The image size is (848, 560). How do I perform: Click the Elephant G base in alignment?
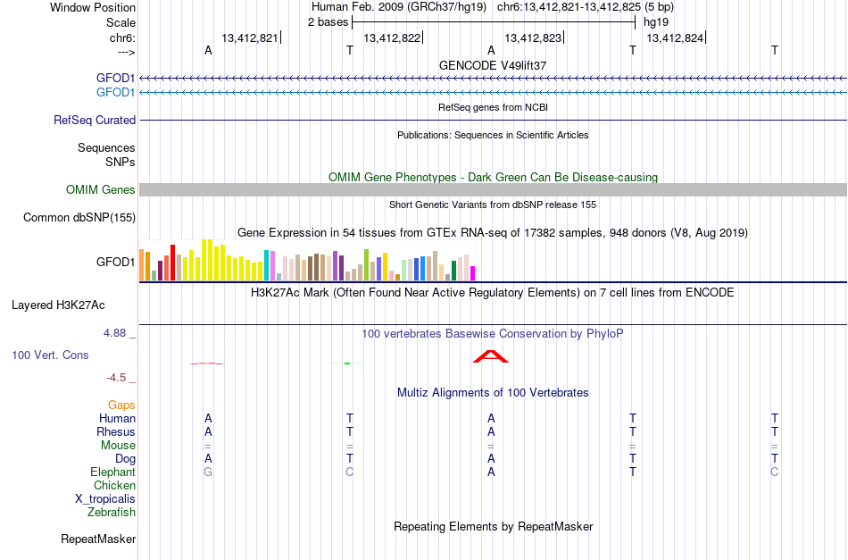click(x=208, y=472)
